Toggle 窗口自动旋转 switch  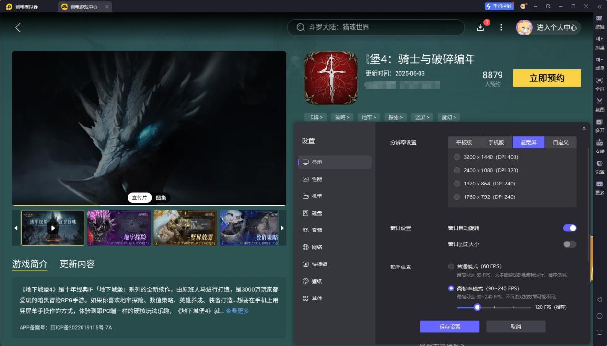pos(570,228)
